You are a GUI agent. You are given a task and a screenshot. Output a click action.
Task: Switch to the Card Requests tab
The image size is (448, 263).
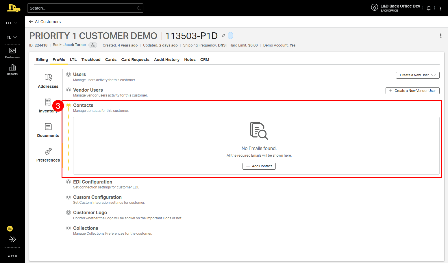click(x=135, y=60)
